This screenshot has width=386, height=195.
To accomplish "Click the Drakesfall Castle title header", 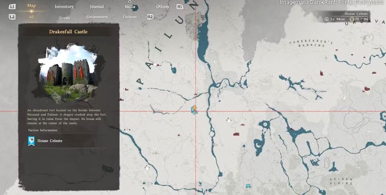I will coord(68,32).
